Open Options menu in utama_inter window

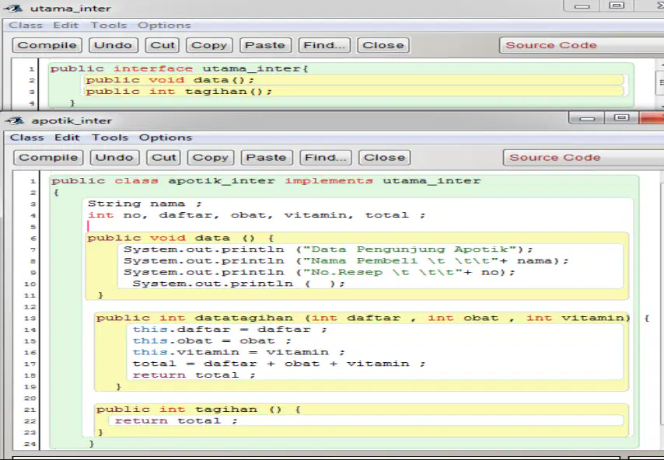pos(164,26)
